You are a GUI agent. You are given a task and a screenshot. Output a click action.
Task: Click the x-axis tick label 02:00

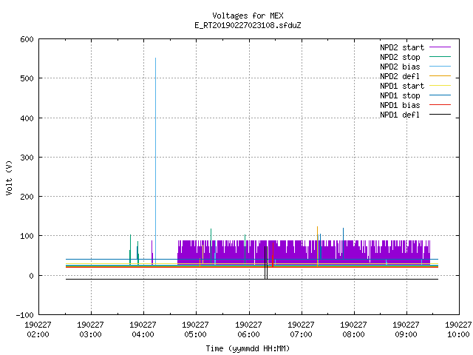click(38, 334)
